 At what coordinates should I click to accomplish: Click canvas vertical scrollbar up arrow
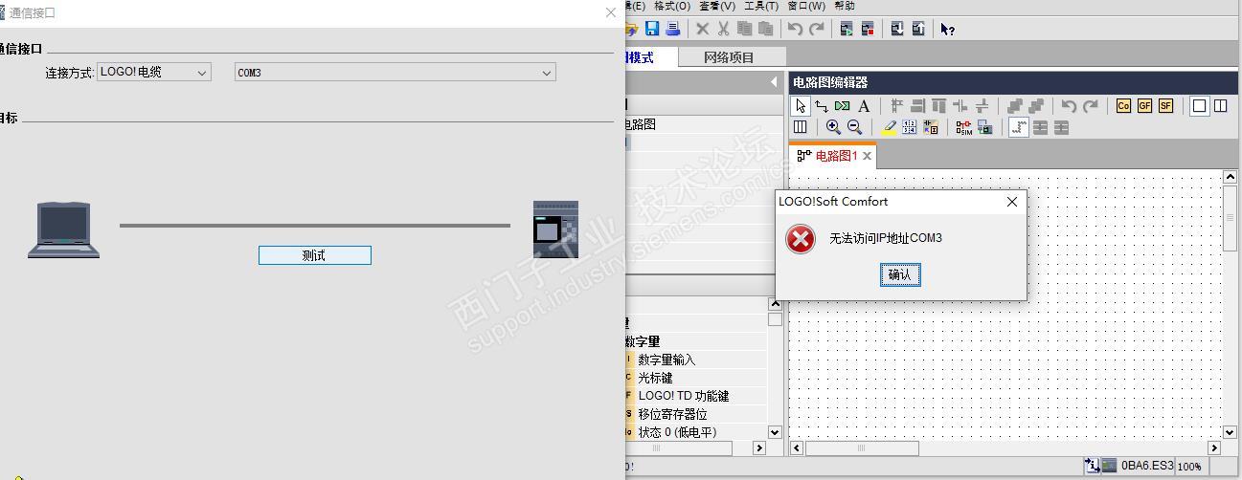point(1231,177)
